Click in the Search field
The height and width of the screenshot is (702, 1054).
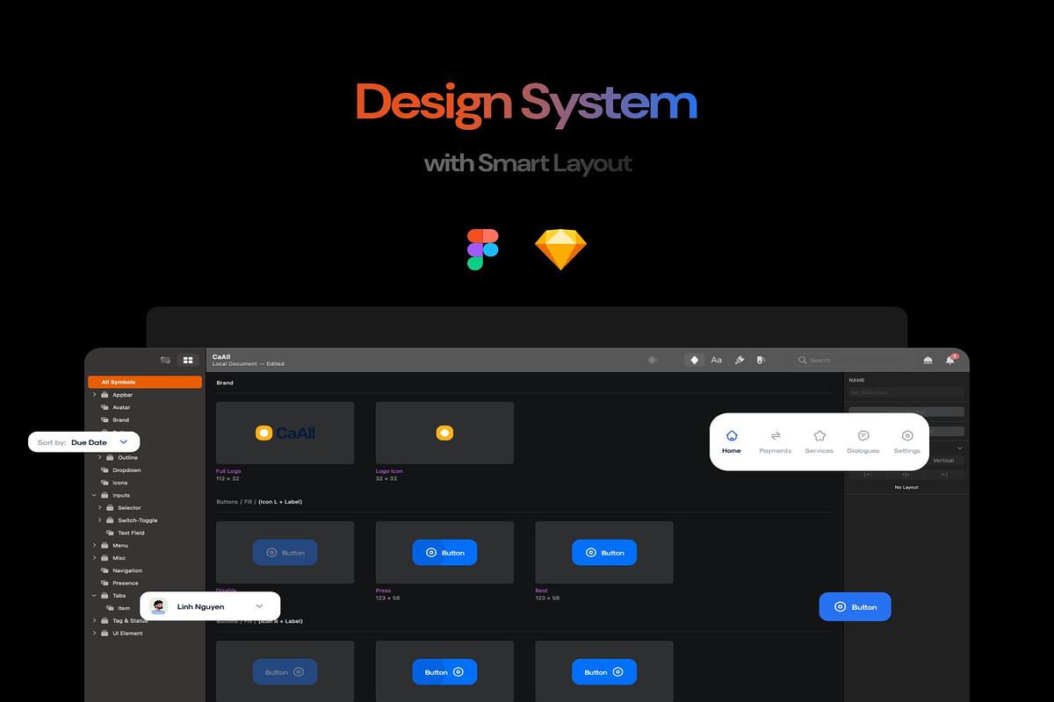tap(853, 360)
